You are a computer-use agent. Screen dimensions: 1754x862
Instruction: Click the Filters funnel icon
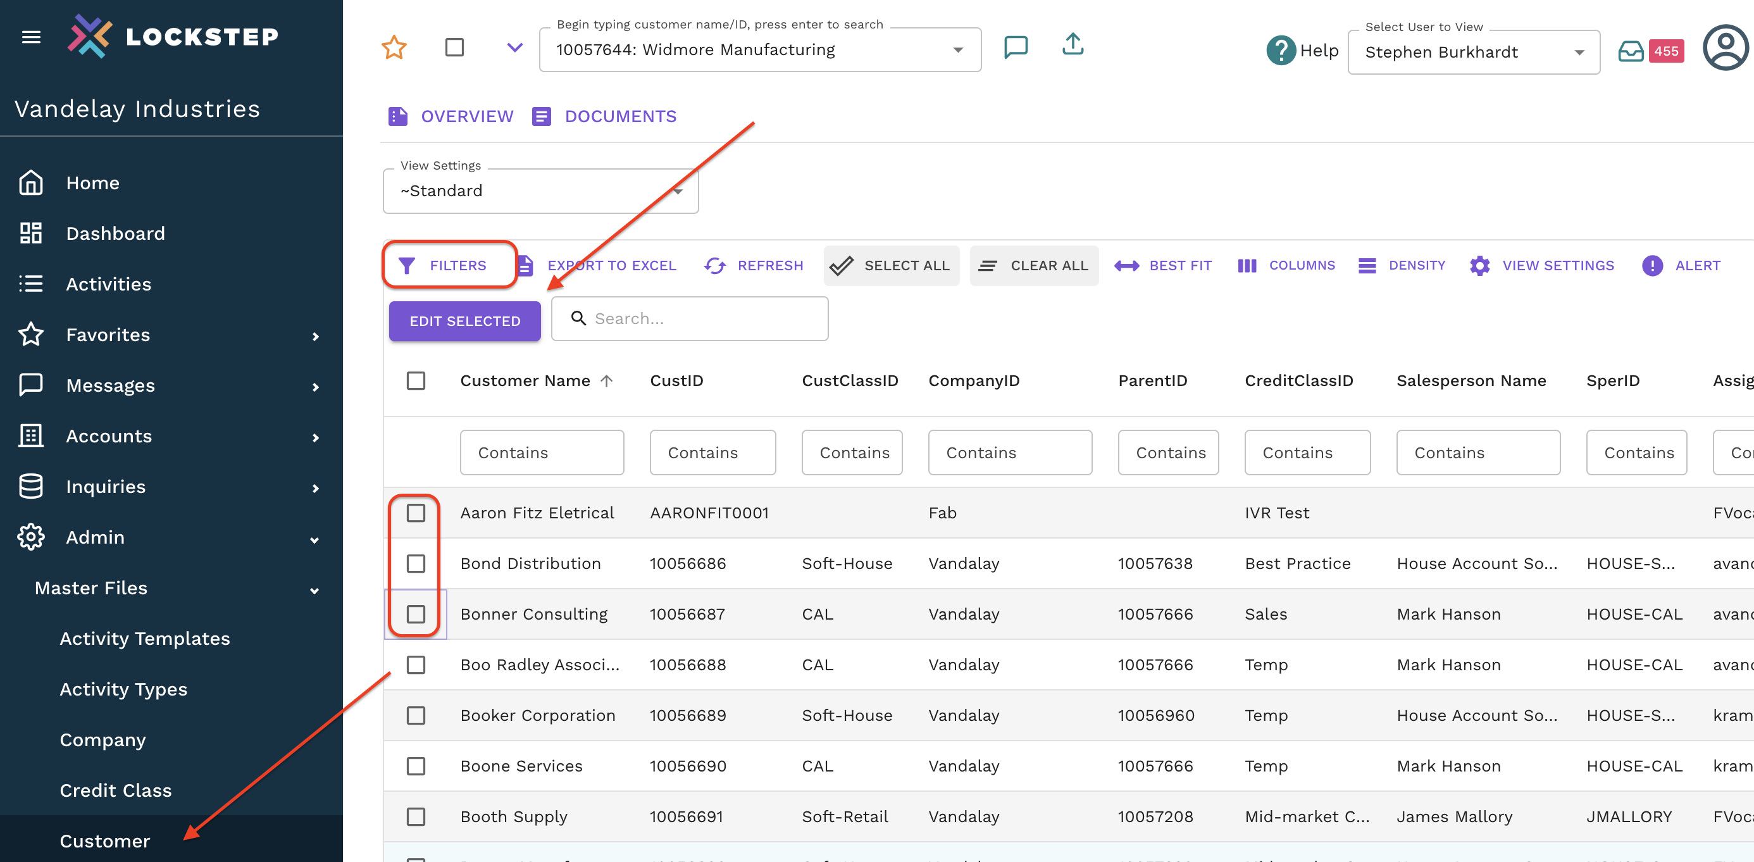[407, 266]
